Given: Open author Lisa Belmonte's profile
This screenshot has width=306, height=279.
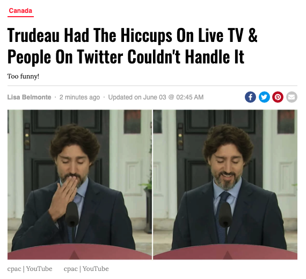Looking at the screenshot, I should [30, 97].
